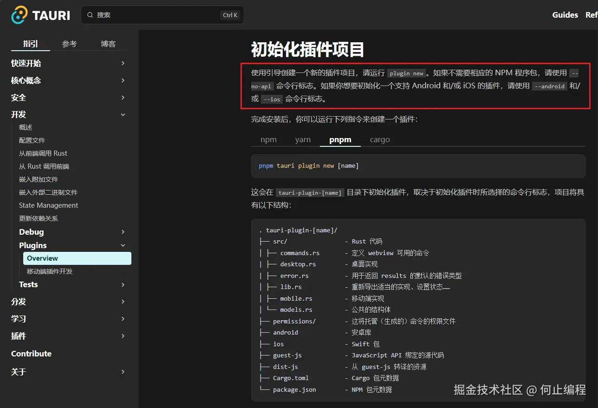
Task: Select the yarn package manager tab
Action: click(x=303, y=139)
